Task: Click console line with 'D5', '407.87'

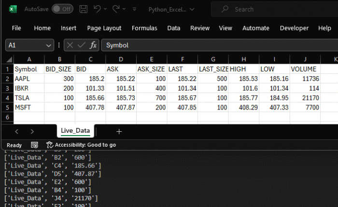Action: (53, 174)
